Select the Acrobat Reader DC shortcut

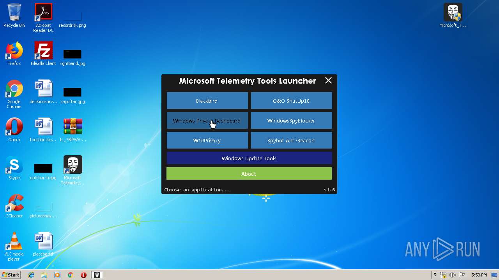43,18
